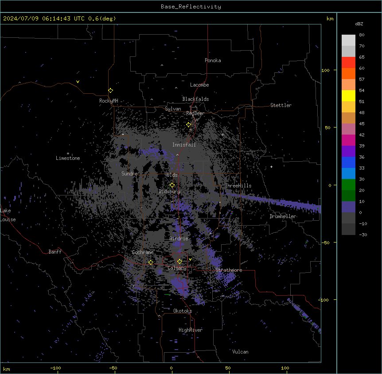The width and height of the screenshot is (382, 374).
Task: Select the ThreeHills label
Action: (x=238, y=186)
